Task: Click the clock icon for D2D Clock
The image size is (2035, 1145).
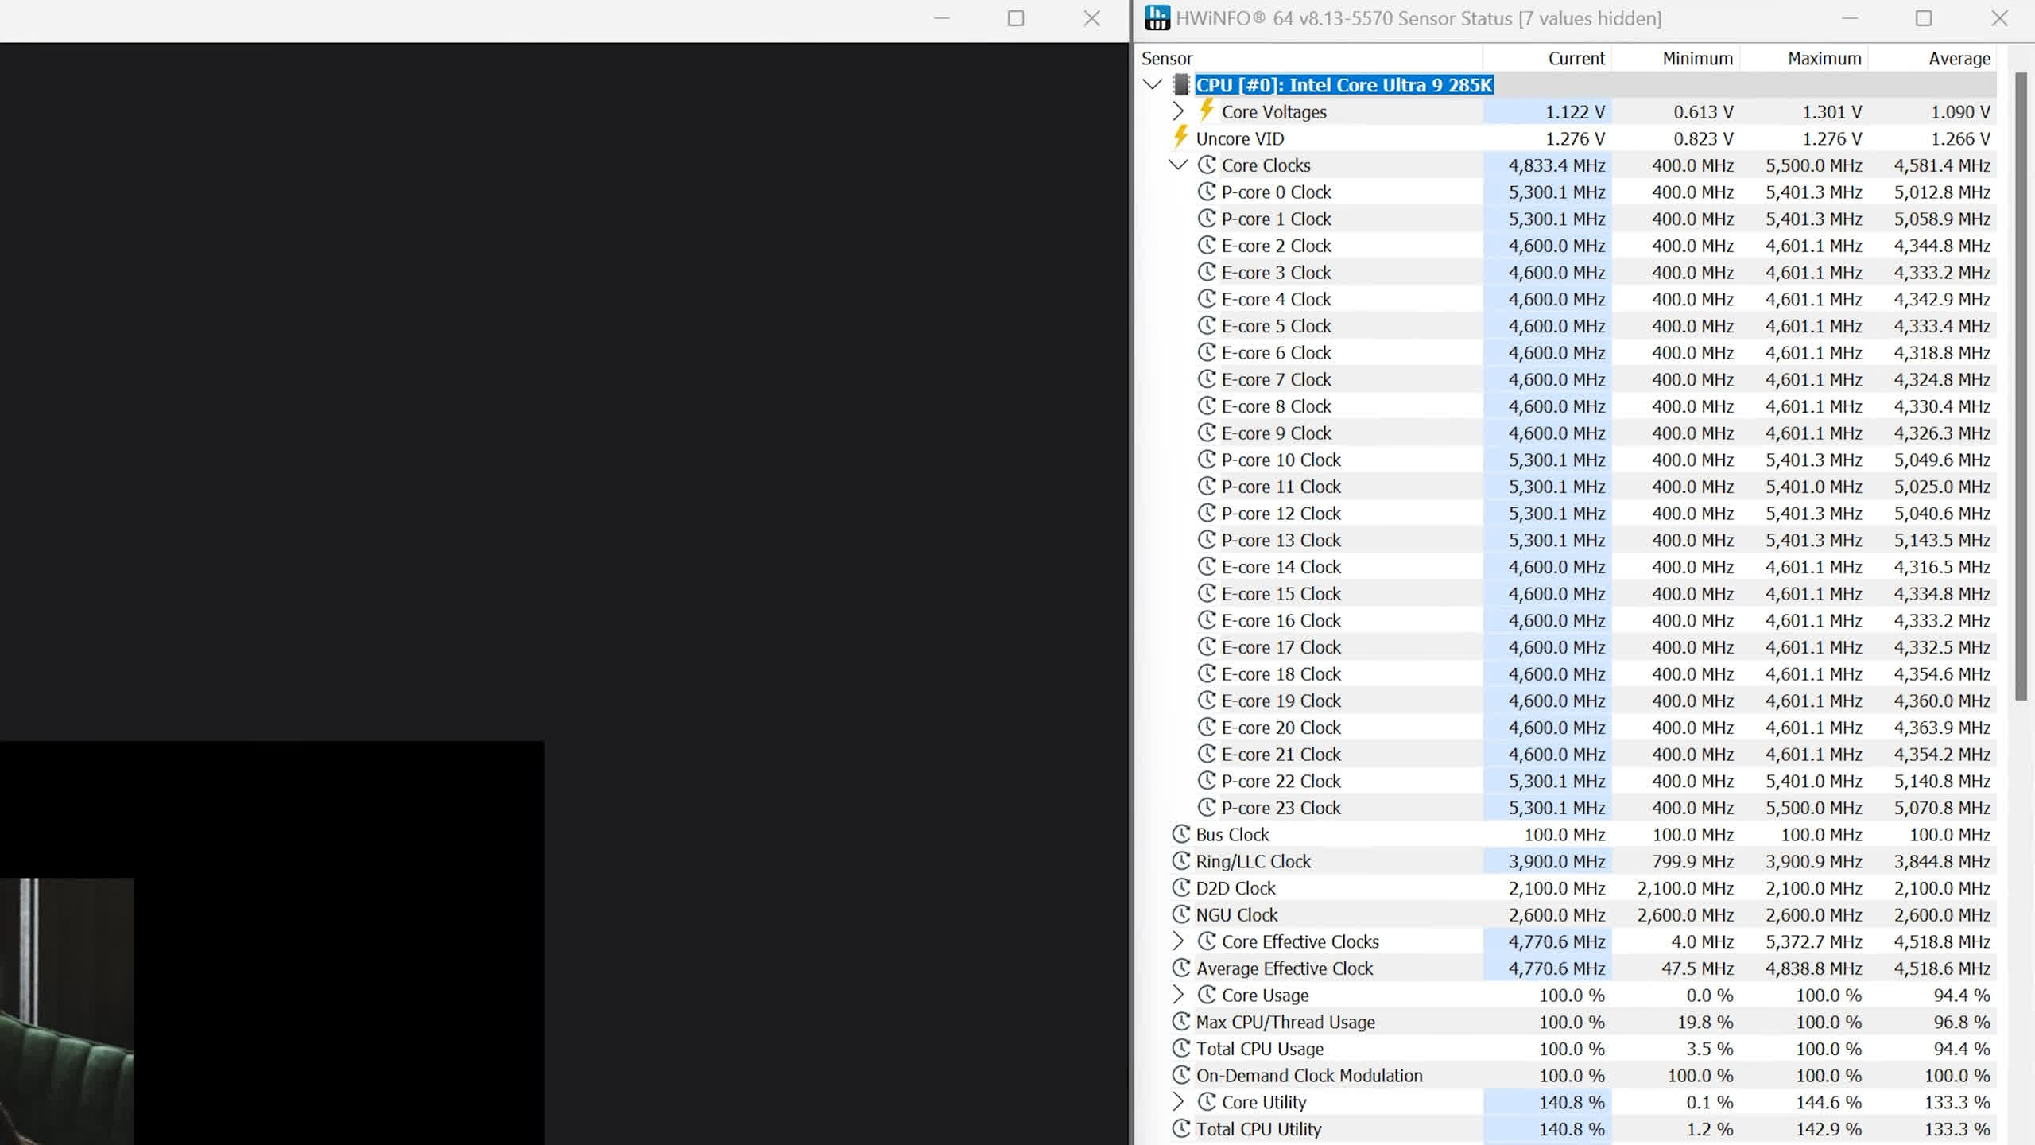Action: click(1181, 888)
